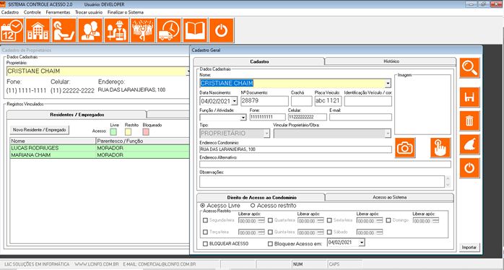Switch to the Acesso ao Sistema tab
Viewport: 504px width, 270px height.
coord(390,197)
